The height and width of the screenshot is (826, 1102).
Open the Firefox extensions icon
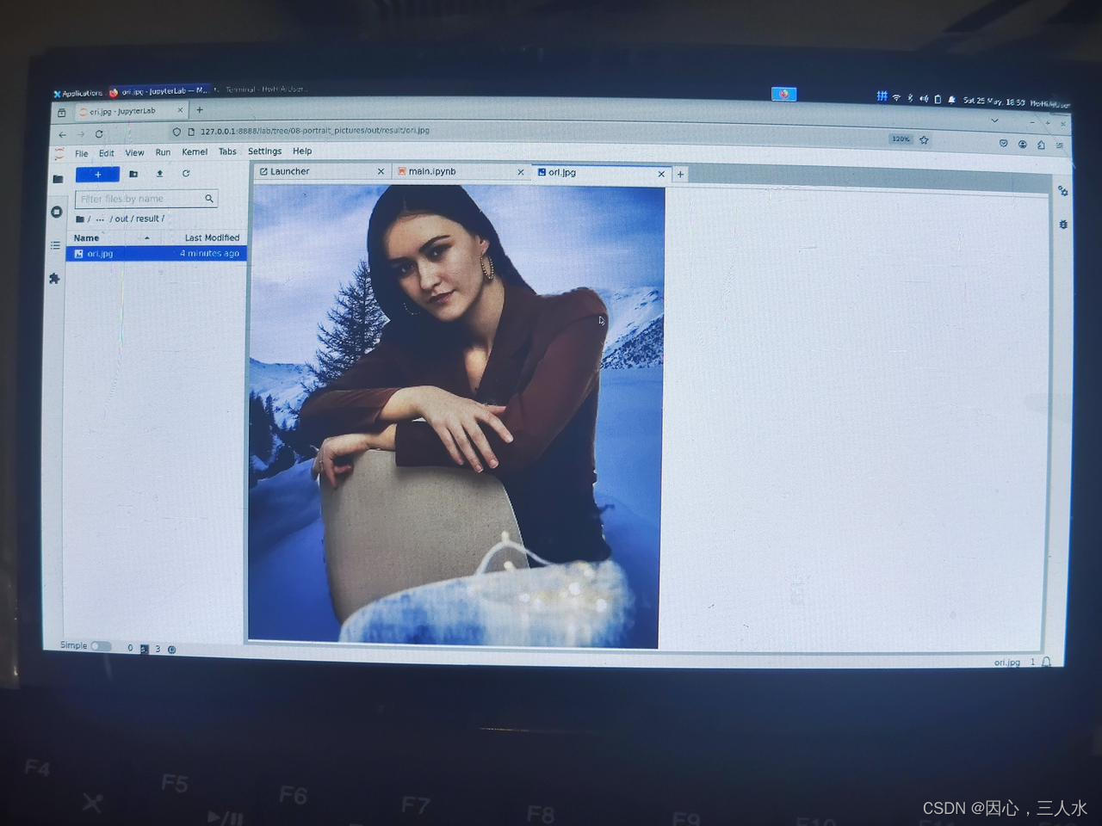tap(1041, 145)
